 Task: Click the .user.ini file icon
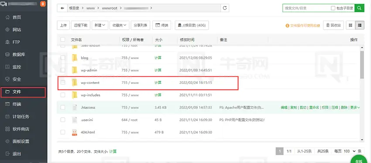(75, 120)
